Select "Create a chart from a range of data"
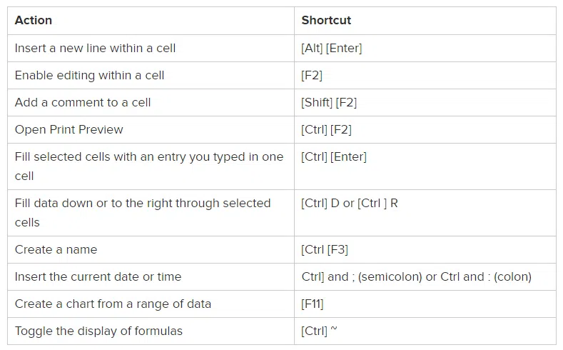 [x=113, y=304]
